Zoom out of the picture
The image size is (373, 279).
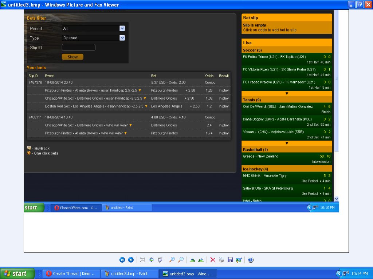point(180,260)
